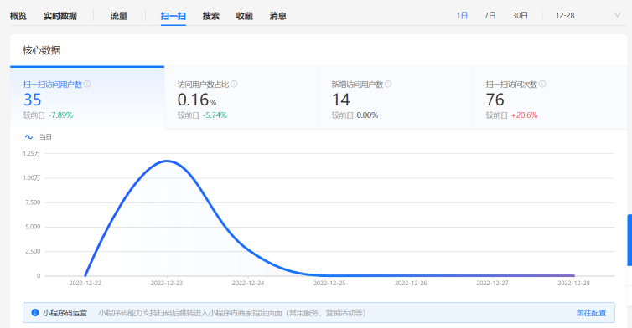Select the 访问用户数占比 metric card

click(x=241, y=98)
